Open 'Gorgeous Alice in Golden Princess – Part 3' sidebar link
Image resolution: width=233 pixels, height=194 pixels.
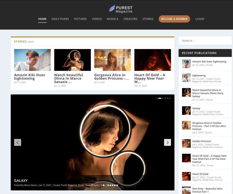click(209, 126)
